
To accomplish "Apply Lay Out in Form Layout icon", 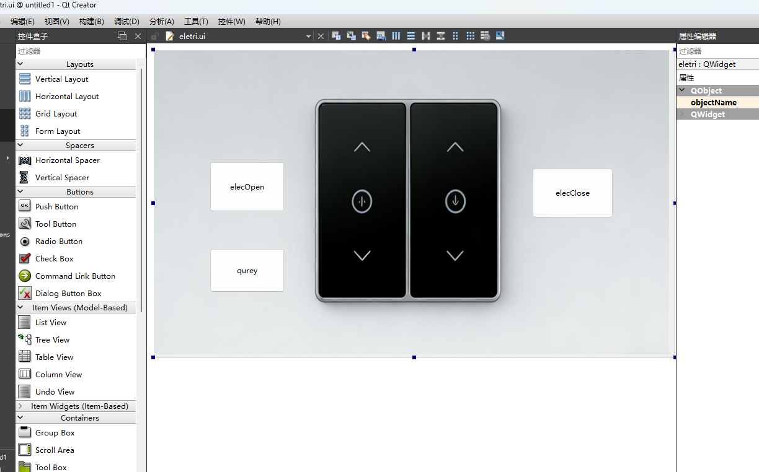I will point(456,36).
